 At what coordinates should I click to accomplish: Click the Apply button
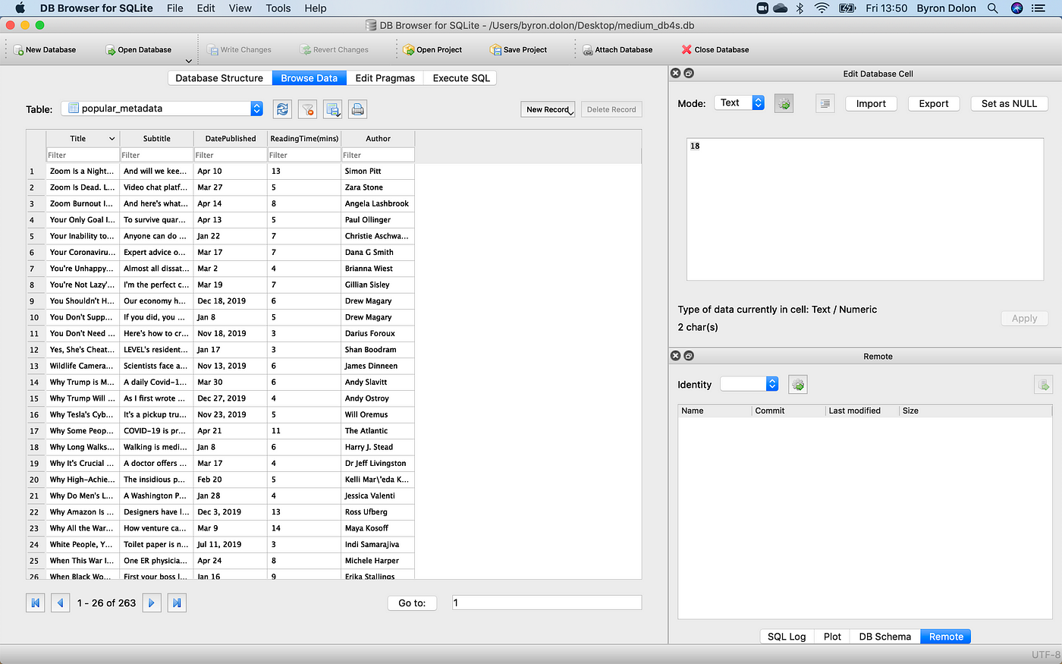coord(1024,319)
